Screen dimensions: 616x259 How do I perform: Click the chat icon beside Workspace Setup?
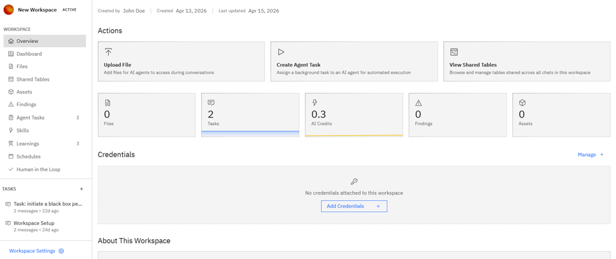tap(8, 223)
